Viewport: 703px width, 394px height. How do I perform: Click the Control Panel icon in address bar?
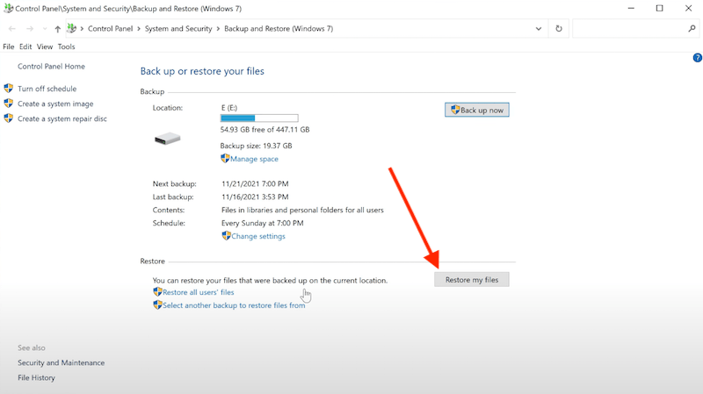[x=72, y=28]
